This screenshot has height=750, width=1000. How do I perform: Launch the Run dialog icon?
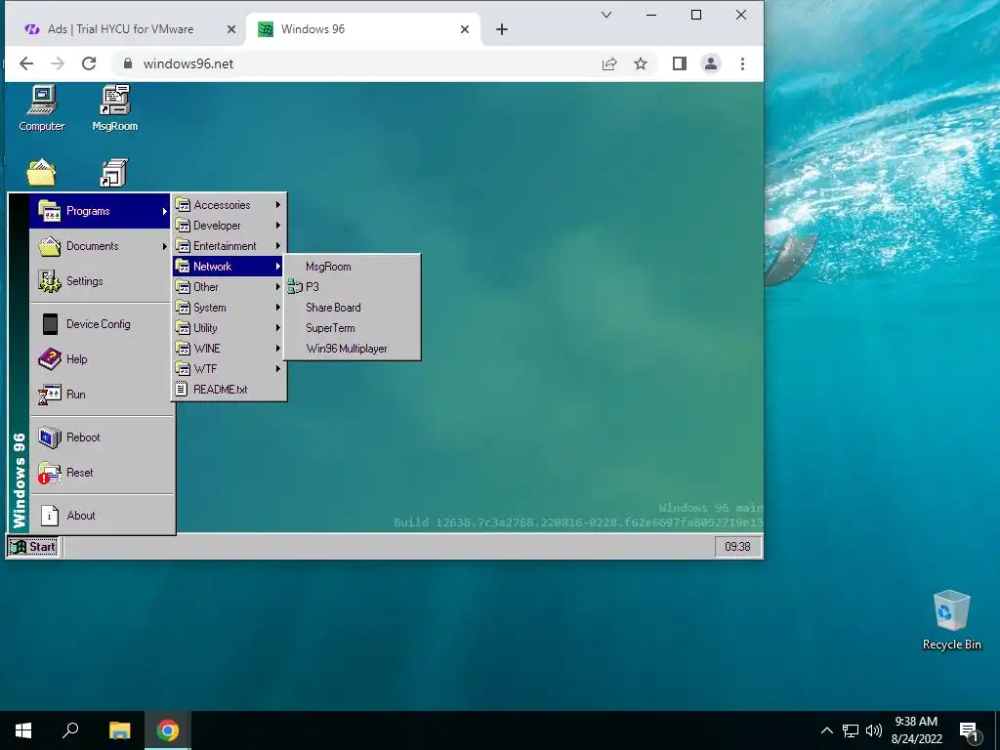[x=49, y=395]
